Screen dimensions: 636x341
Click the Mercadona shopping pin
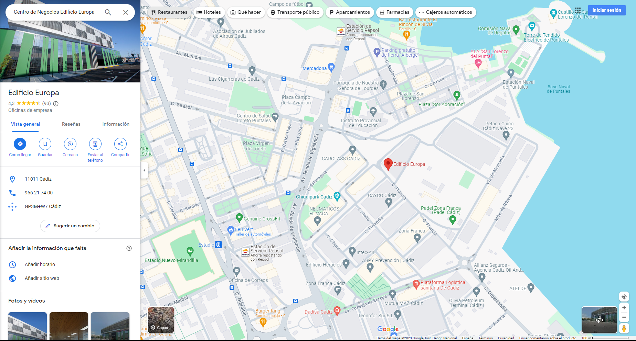click(x=331, y=67)
